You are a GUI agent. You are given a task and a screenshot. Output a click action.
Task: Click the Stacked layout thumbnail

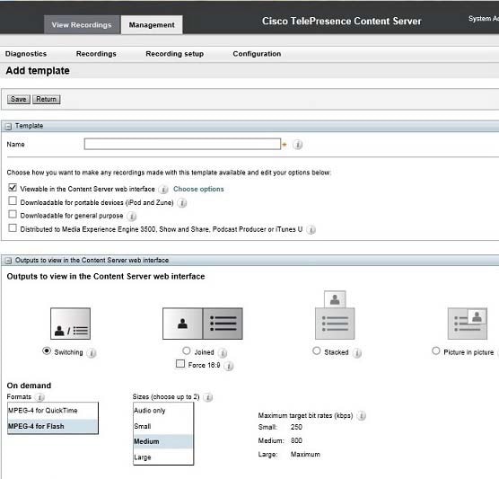tap(335, 315)
